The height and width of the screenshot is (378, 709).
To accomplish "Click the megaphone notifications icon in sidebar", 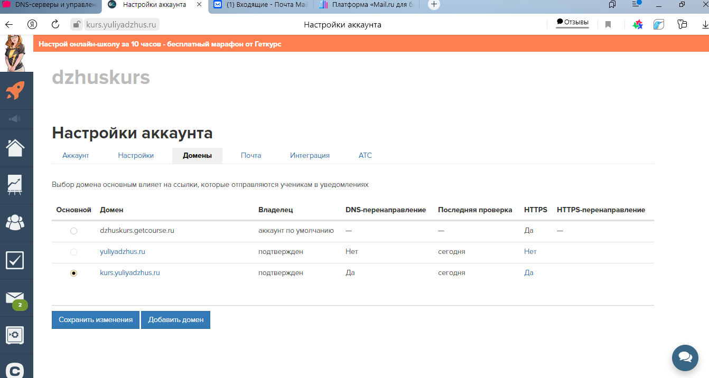I will tap(15, 119).
